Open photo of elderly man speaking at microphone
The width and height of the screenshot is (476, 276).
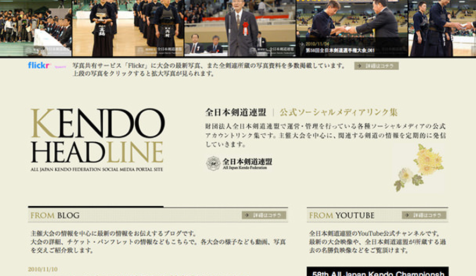pyautogui.click(x=240, y=28)
